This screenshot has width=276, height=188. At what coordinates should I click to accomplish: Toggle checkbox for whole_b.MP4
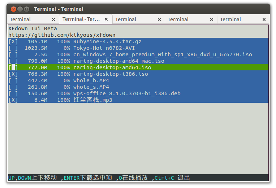point(13,80)
